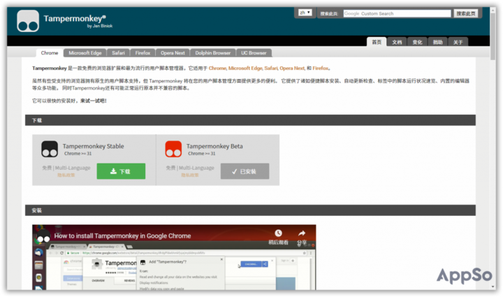The height and width of the screenshot is (297, 503).
Task: Click the 安装 section header
Action: [x=250, y=210]
